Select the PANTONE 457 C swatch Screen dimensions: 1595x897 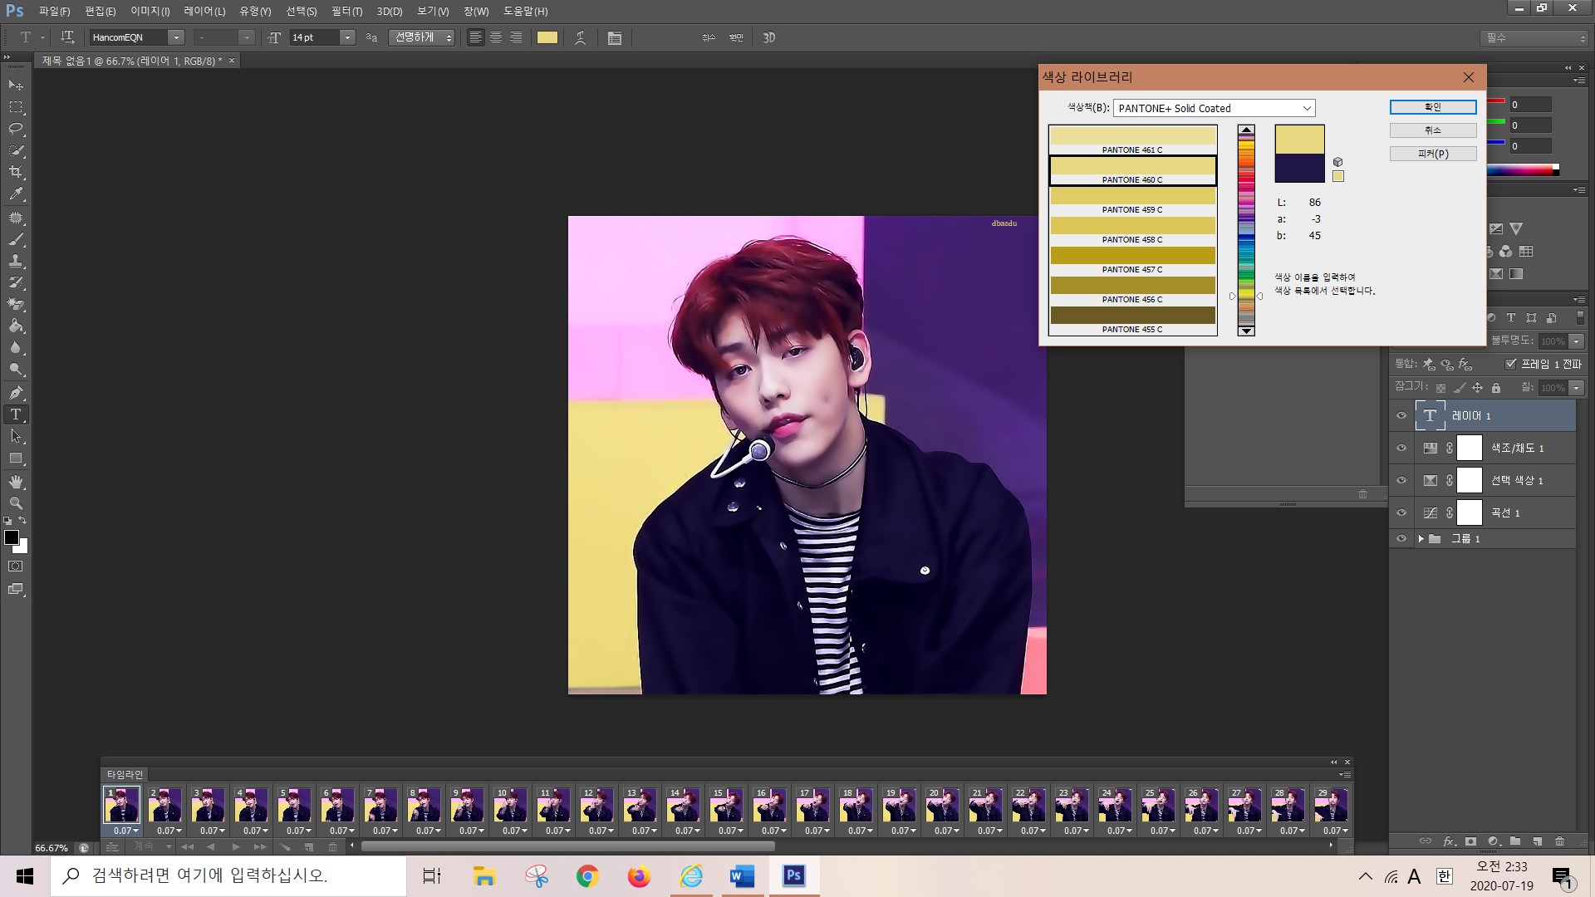(x=1132, y=256)
